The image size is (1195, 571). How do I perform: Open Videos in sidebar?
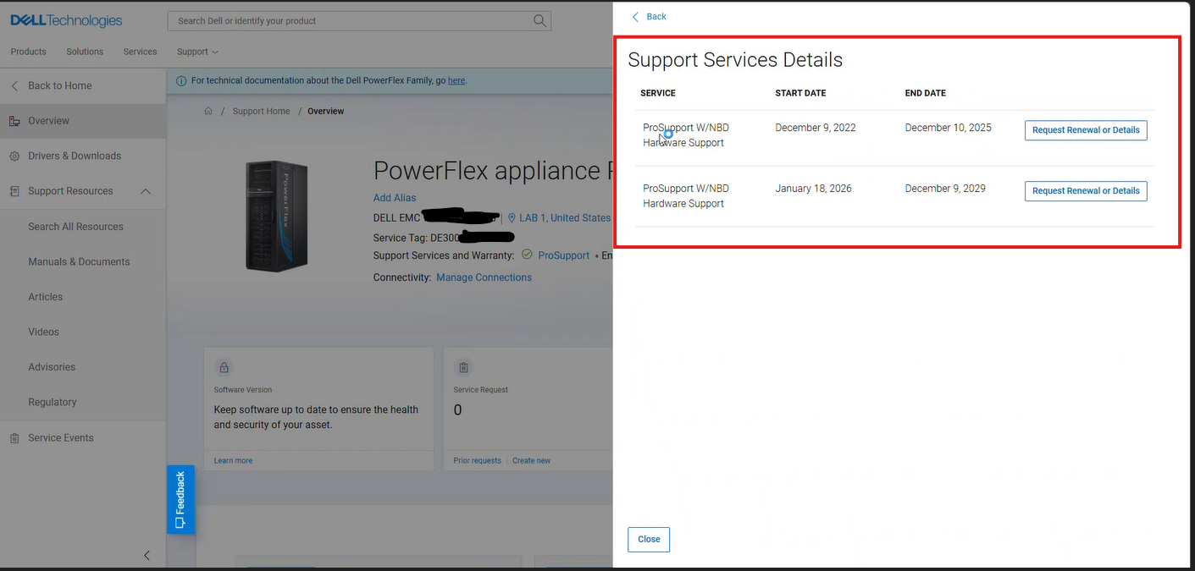pyautogui.click(x=44, y=332)
